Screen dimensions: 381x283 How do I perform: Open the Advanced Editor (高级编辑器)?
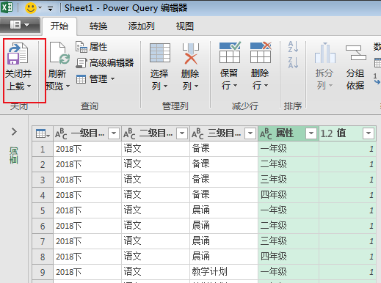point(105,63)
